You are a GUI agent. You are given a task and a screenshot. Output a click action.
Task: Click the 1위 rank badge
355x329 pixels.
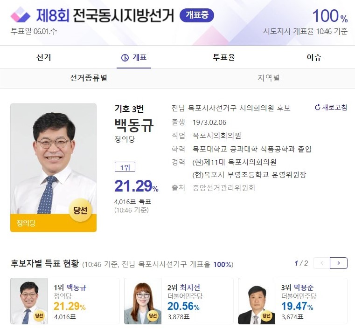coord(125,167)
